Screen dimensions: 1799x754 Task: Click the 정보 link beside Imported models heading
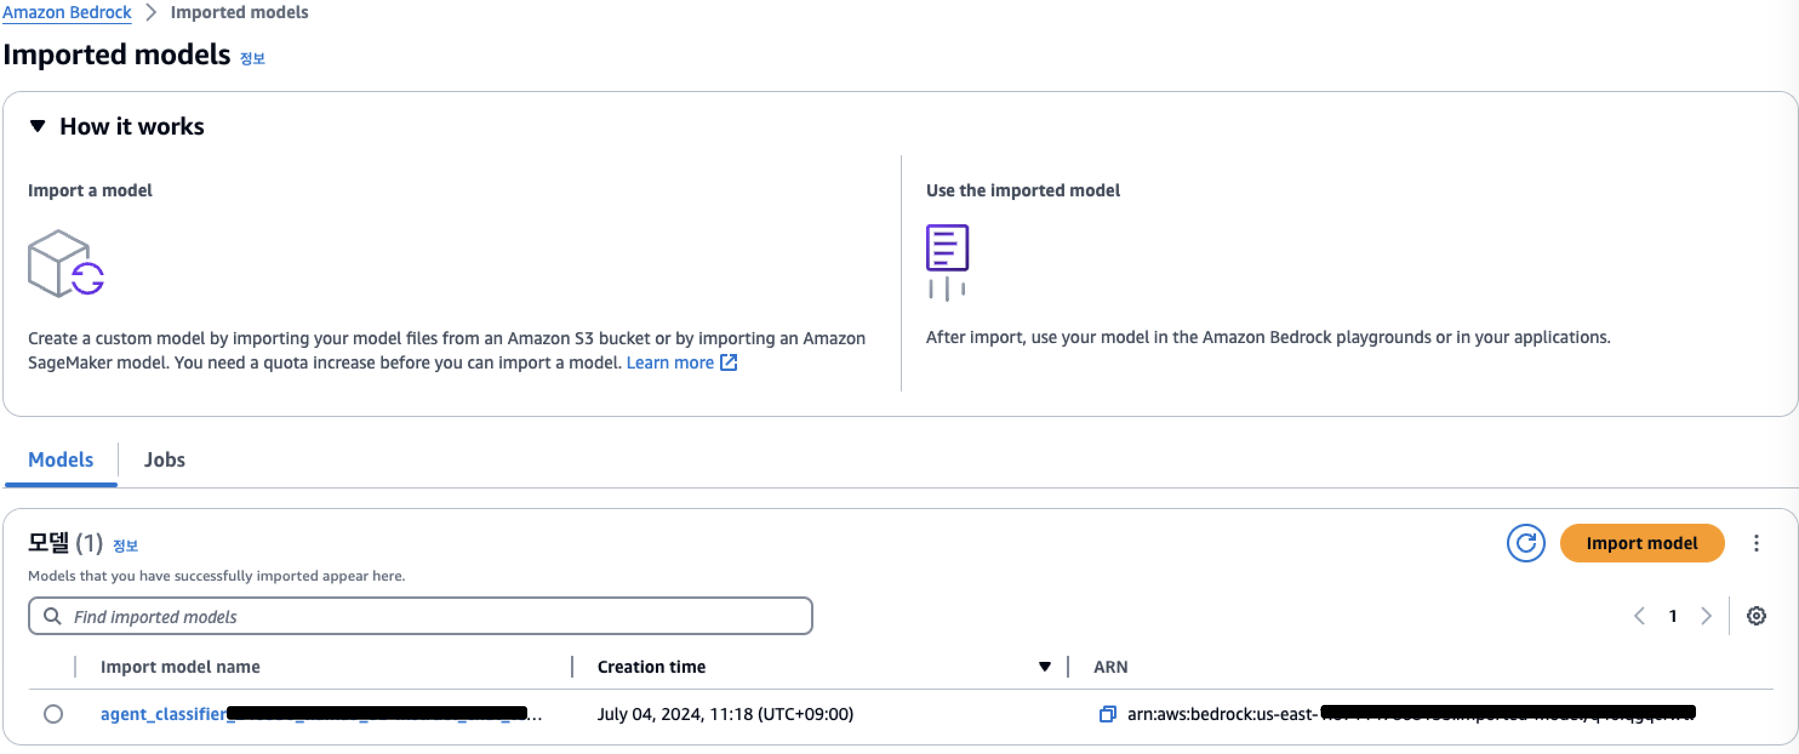pos(253,58)
